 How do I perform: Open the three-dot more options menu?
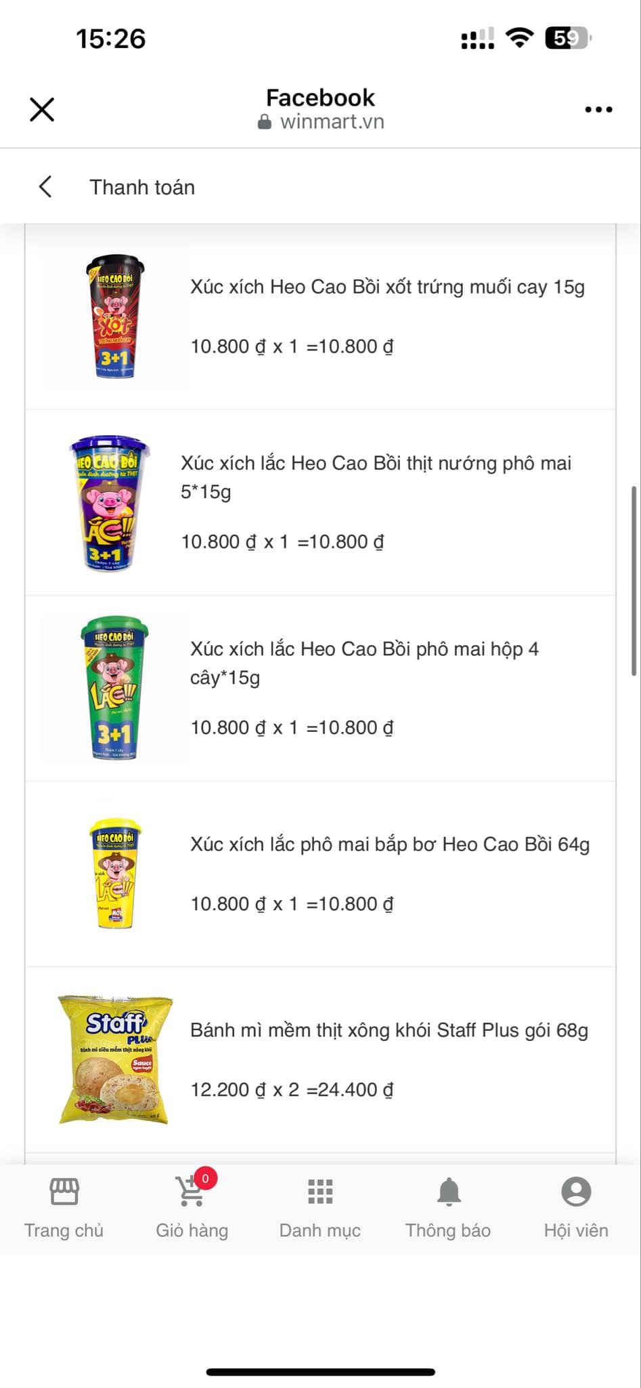(x=598, y=109)
